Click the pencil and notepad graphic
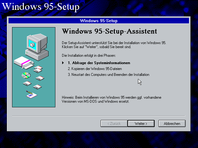 [32, 94]
